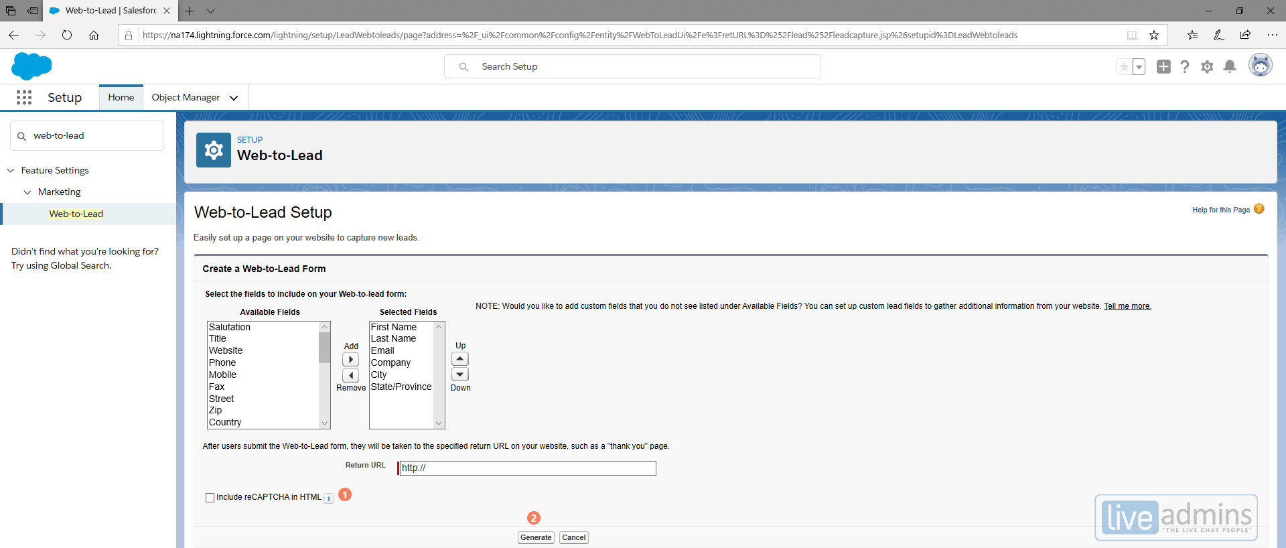Click the Cancel button
The height and width of the screenshot is (548, 1286).
[x=574, y=537]
